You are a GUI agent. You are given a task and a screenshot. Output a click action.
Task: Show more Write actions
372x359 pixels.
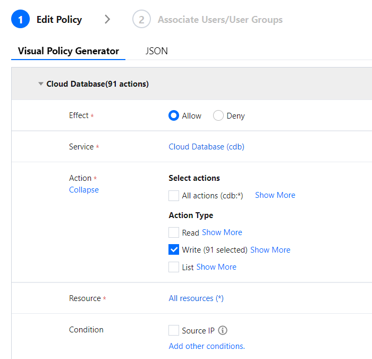pos(270,249)
